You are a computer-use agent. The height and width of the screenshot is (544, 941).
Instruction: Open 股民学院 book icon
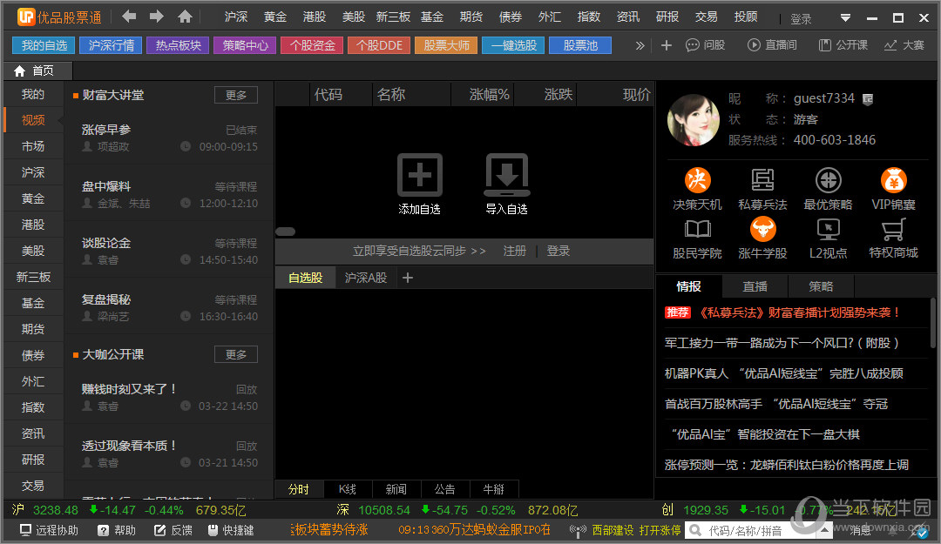point(697,229)
